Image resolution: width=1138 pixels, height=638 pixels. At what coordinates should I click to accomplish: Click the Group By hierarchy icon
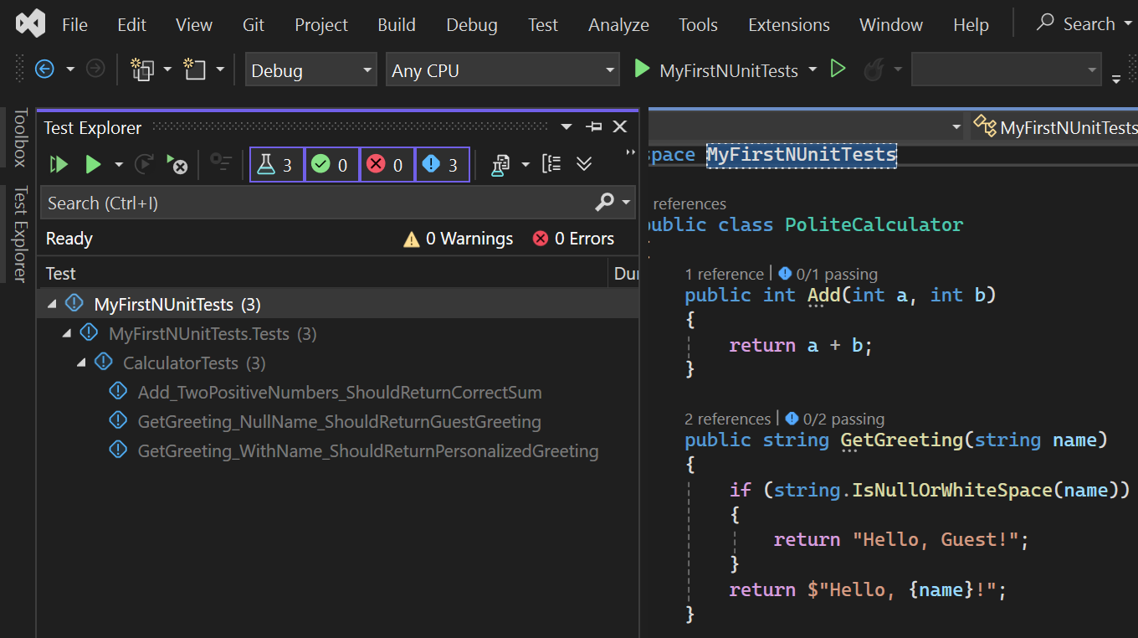click(x=551, y=164)
